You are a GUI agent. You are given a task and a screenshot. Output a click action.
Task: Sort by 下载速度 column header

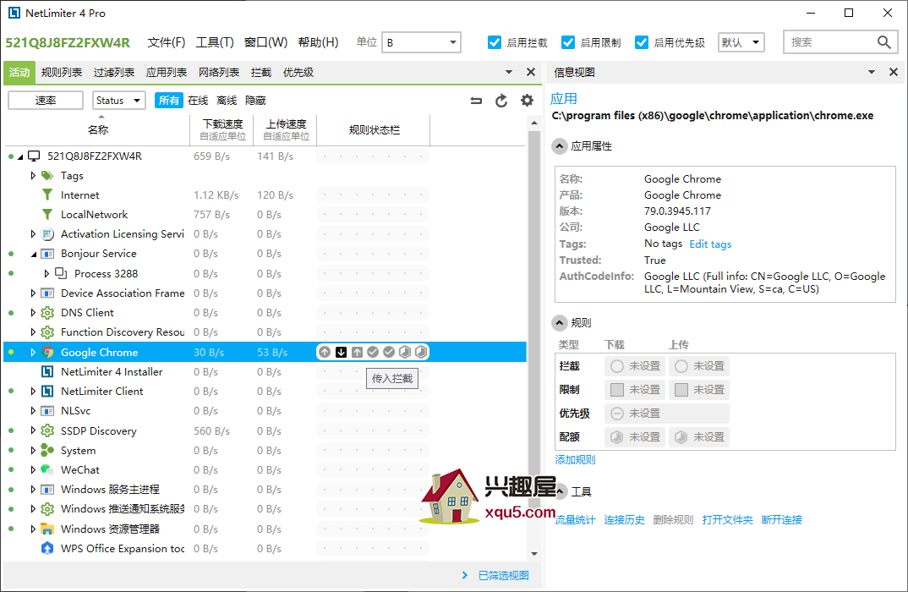pyautogui.click(x=222, y=129)
